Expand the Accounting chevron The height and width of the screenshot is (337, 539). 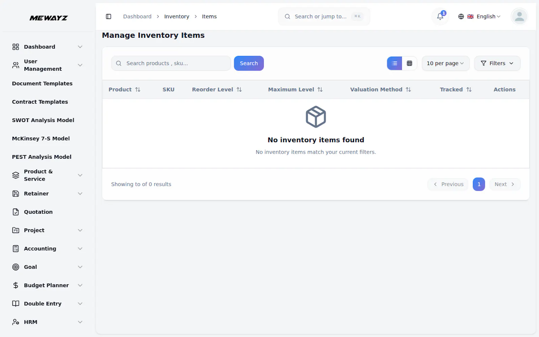click(80, 249)
